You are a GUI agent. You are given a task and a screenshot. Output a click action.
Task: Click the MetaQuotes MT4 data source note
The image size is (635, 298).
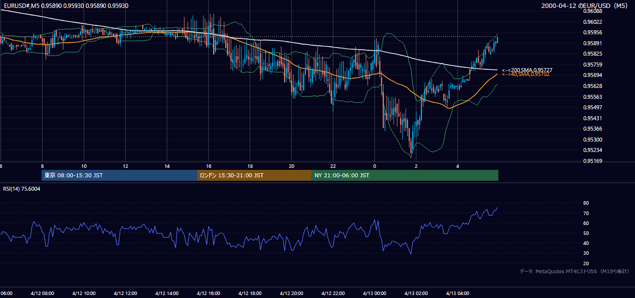click(574, 271)
